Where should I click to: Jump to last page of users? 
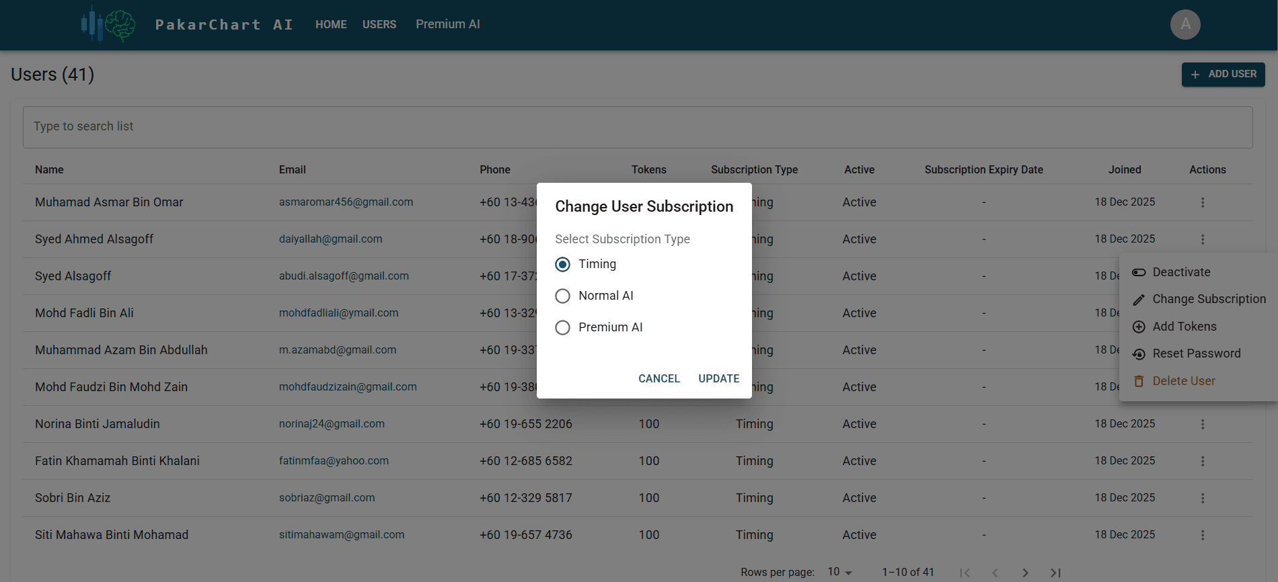1055,573
